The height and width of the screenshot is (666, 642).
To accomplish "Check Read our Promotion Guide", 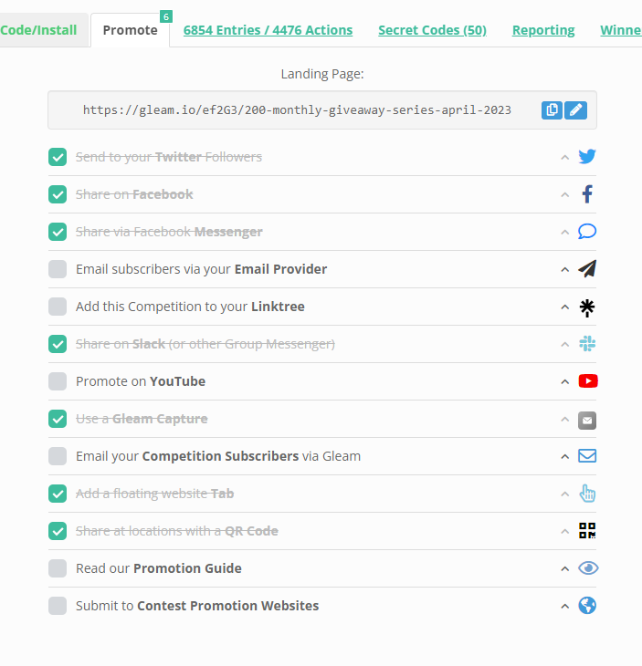I will click(58, 567).
